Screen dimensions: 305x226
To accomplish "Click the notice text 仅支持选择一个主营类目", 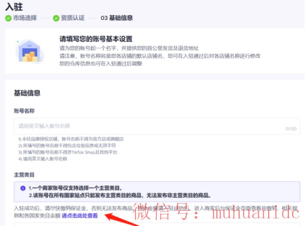I will pos(77,188).
